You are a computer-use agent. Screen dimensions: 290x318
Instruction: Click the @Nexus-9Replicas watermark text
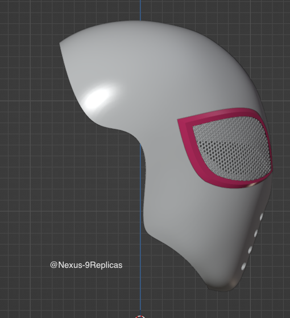pos(86,265)
